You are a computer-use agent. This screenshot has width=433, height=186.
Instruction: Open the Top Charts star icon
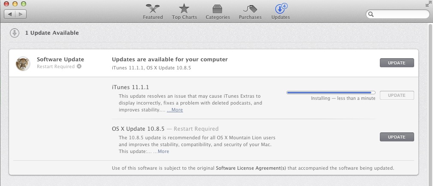[184, 8]
